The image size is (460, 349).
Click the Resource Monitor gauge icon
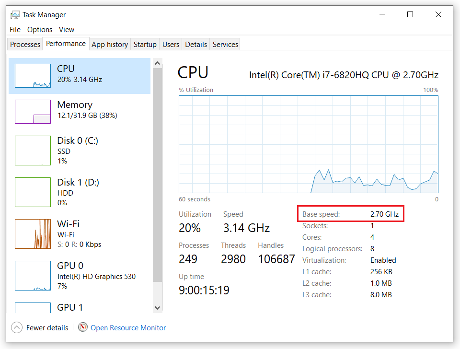coord(82,327)
